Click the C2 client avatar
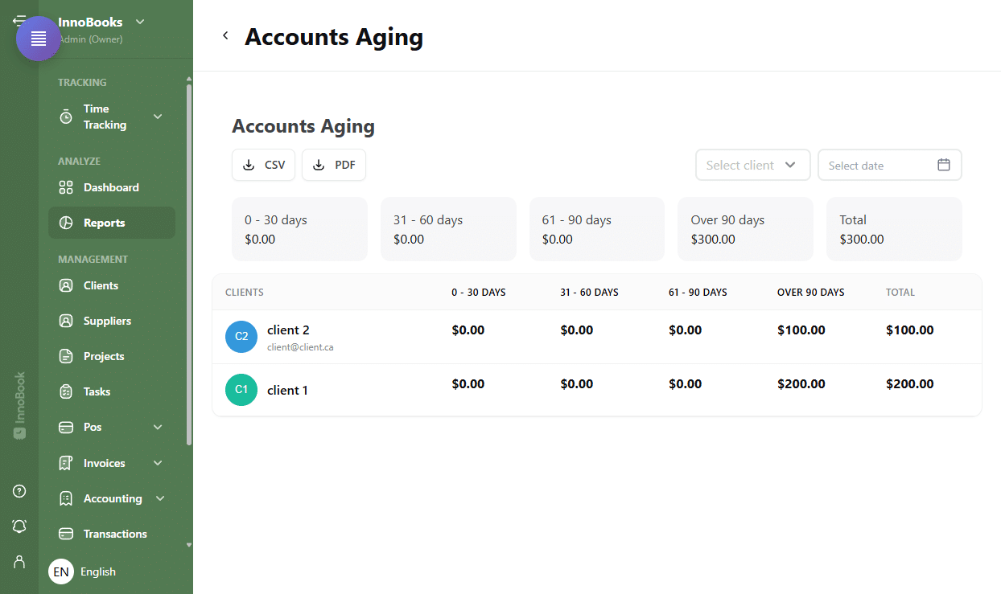Image resolution: width=1001 pixels, height=594 pixels. click(241, 337)
